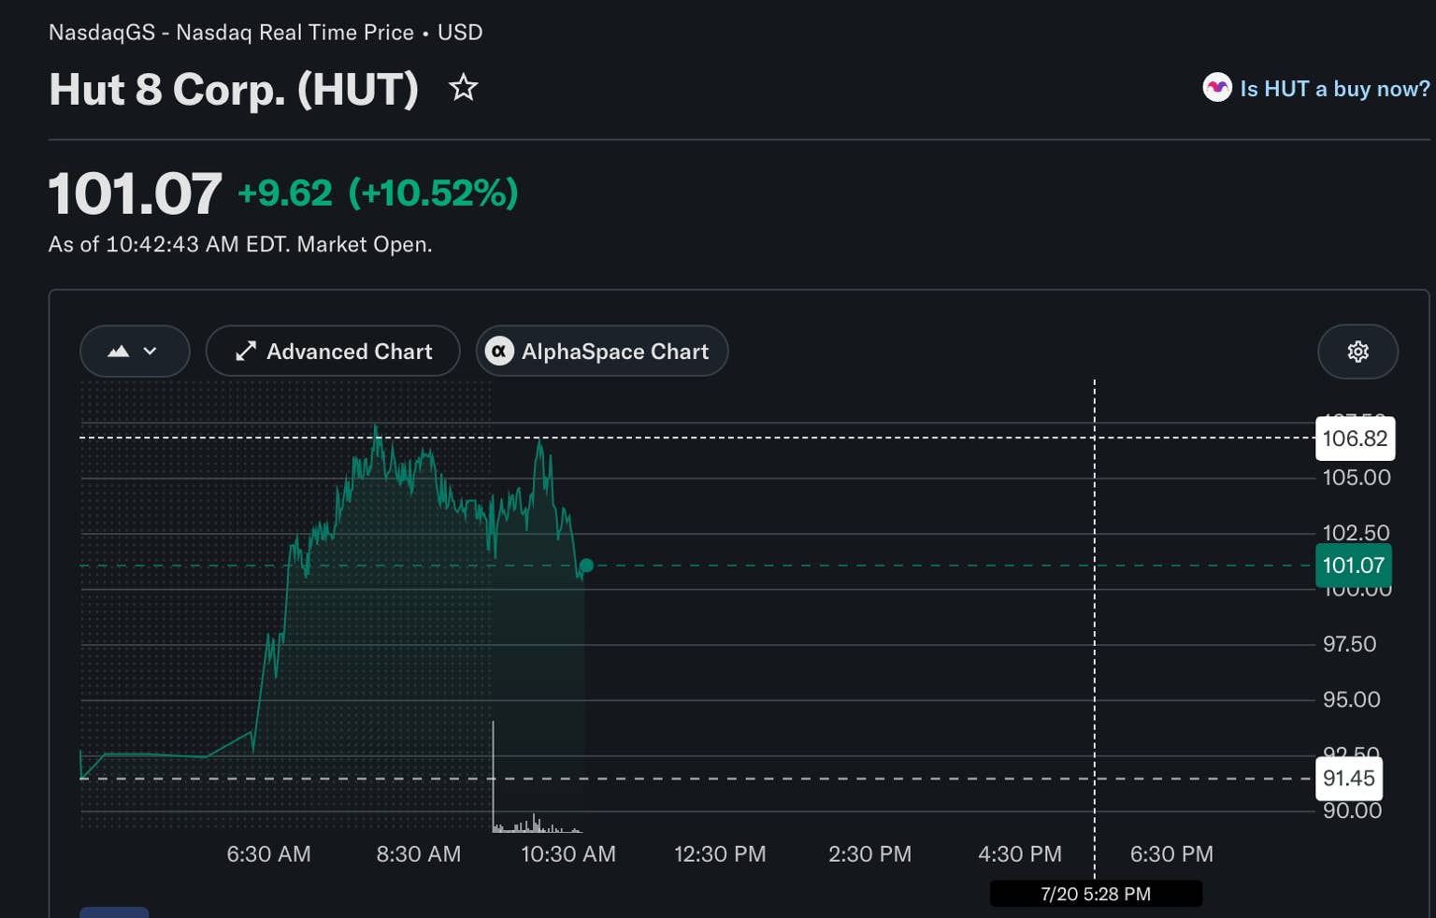Open the Advanced Chart button
The height and width of the screenshot is (918, 1436).
pyautogui.click(x=333, y=351)
